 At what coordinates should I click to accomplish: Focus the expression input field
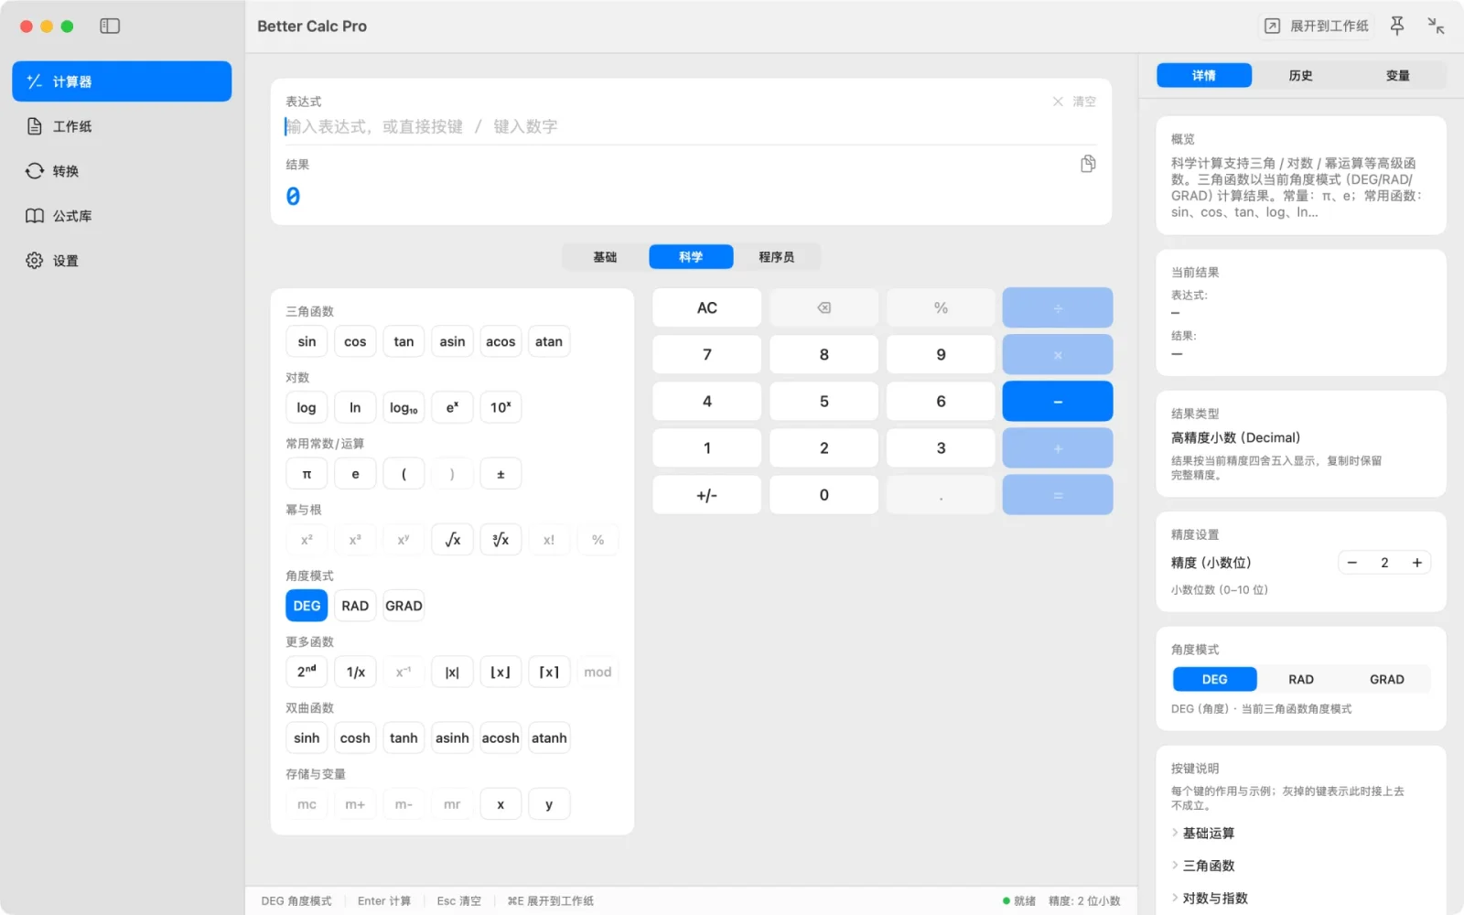point(691,126)
